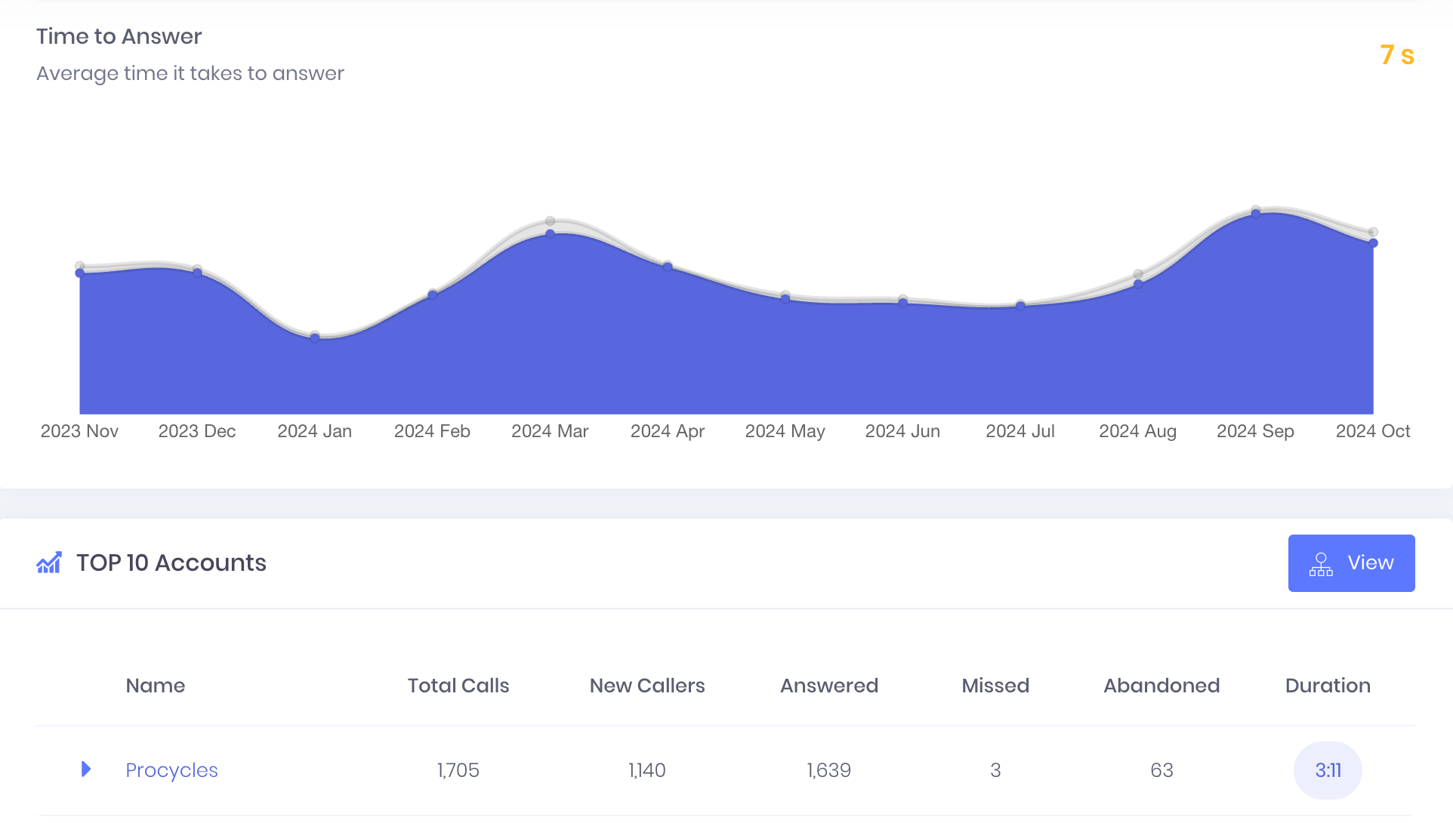
Task: Click the Abandoned column header
Action: pos(1161,686)
